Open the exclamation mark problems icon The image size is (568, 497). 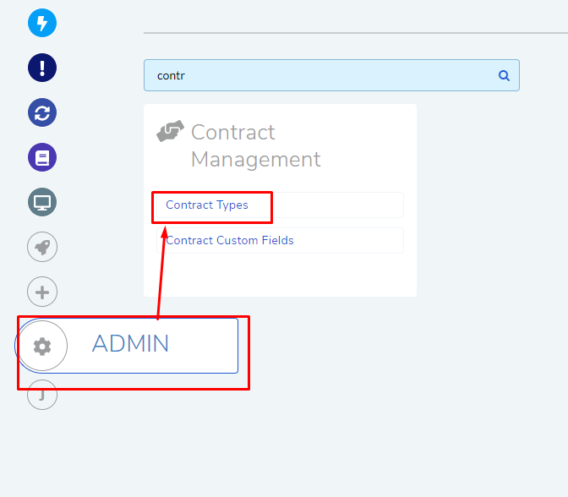(x=42, y=68)
